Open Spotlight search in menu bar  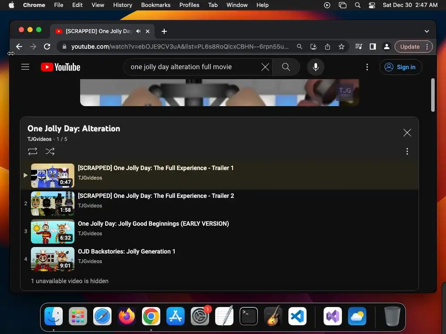358,5
